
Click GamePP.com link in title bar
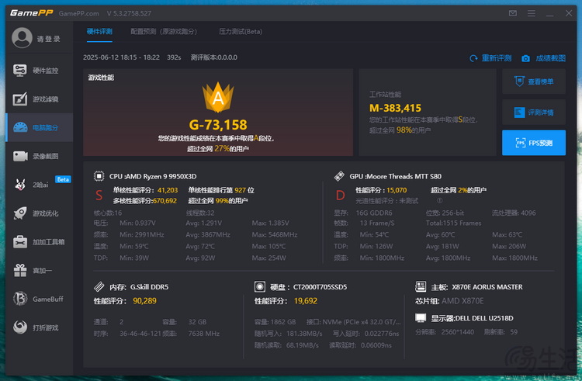pyautogui.click(x=78, y=13)
